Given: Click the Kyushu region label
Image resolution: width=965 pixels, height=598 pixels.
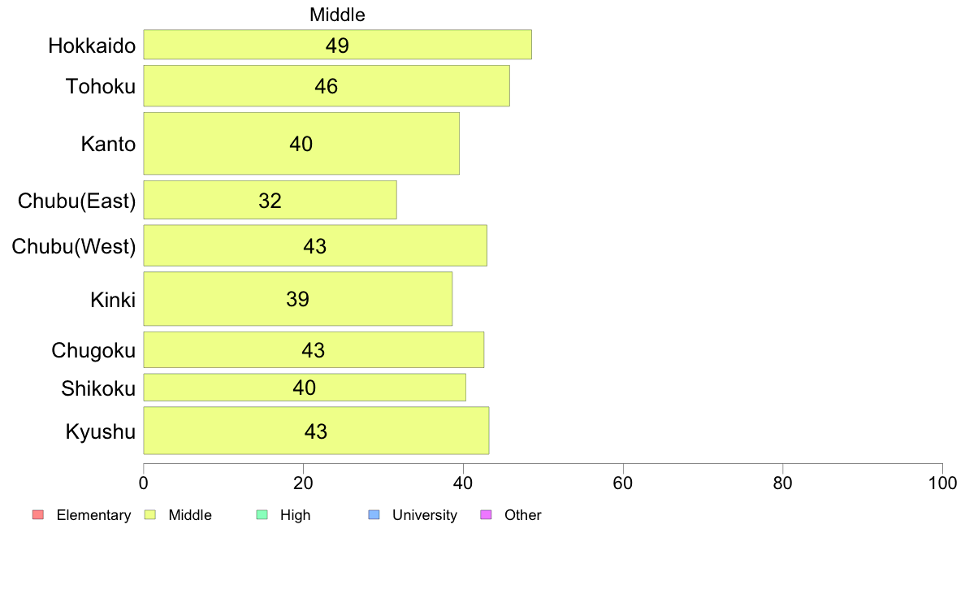Looking at the screenshot, I should 100,431.
